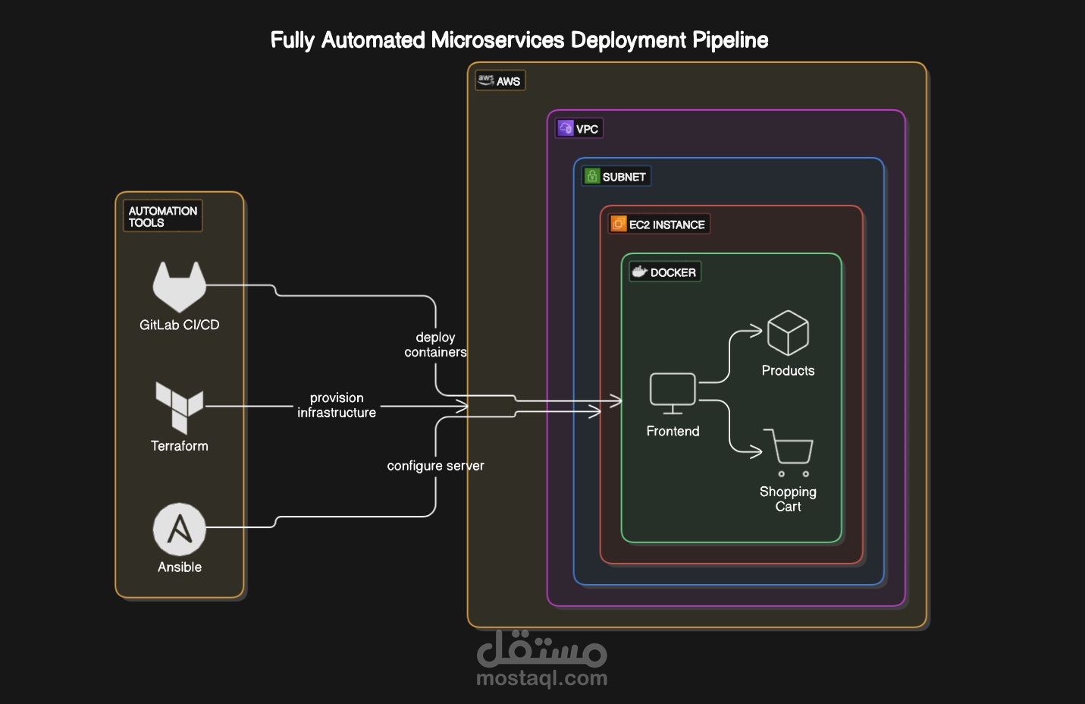The image size is (1085, 704).
Task: Click the purple VPC cloud icon
Action: click(x=566, y=127)
